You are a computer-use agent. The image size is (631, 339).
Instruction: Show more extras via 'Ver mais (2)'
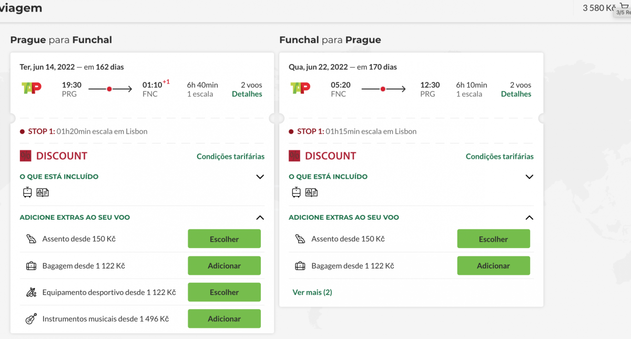coord(312,292)
